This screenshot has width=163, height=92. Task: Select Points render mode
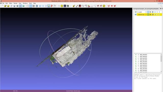31,6
